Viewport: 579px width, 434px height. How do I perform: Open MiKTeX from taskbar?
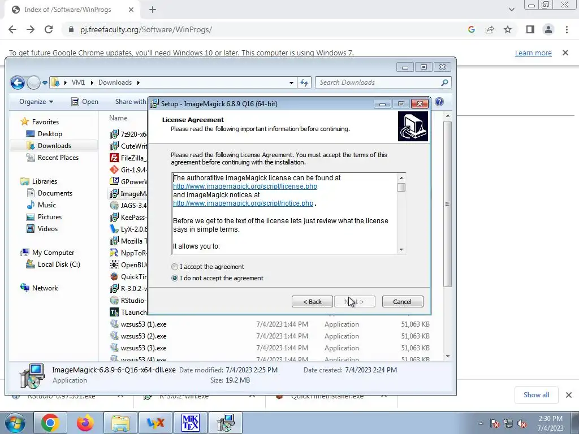click(191, 423)
